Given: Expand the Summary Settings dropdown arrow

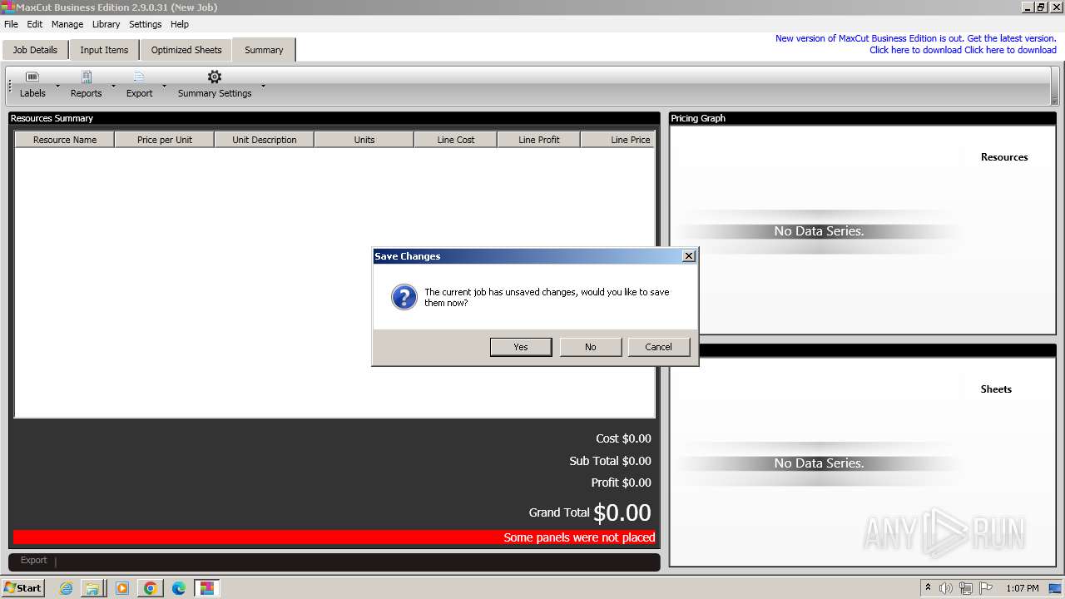Looking at the screenshot, I should [263, 85].
